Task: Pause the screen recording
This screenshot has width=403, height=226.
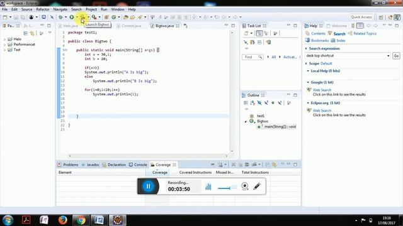Action: coord(149,186)
